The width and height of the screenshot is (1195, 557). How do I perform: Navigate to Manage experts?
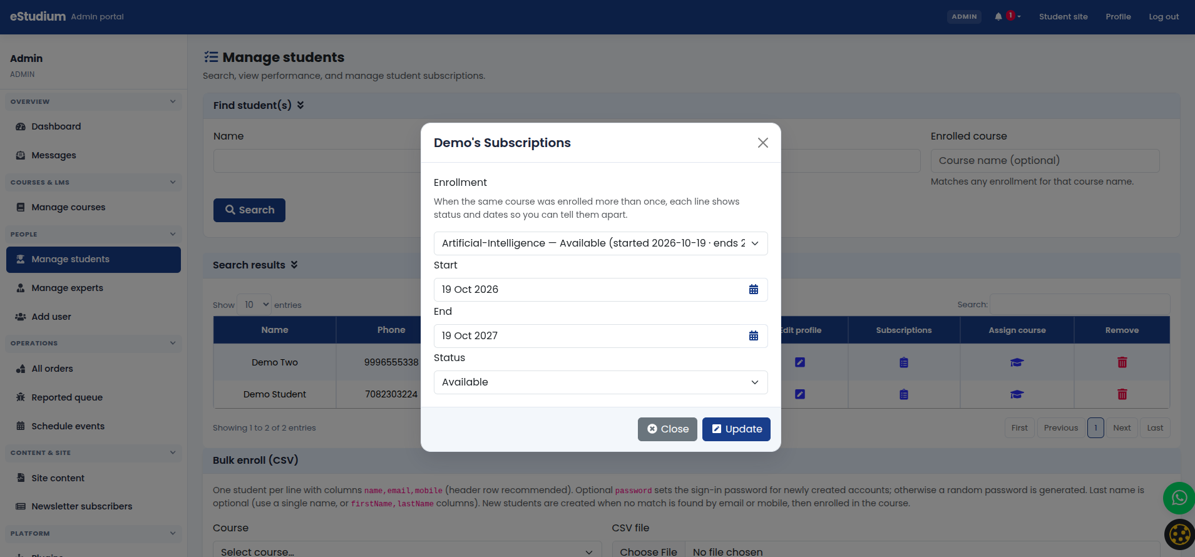tap(93, 288)
